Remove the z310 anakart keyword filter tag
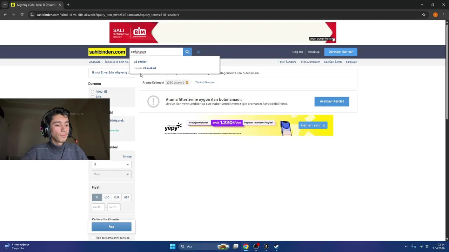This screenshot has width=449, height=252. coord(187,83)
